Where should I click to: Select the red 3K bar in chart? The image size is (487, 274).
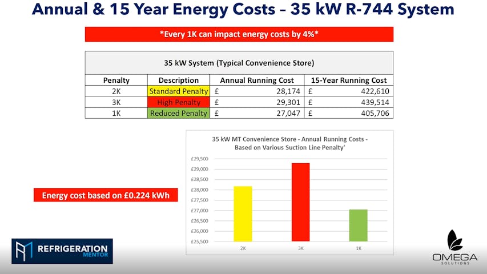(300, 202)
